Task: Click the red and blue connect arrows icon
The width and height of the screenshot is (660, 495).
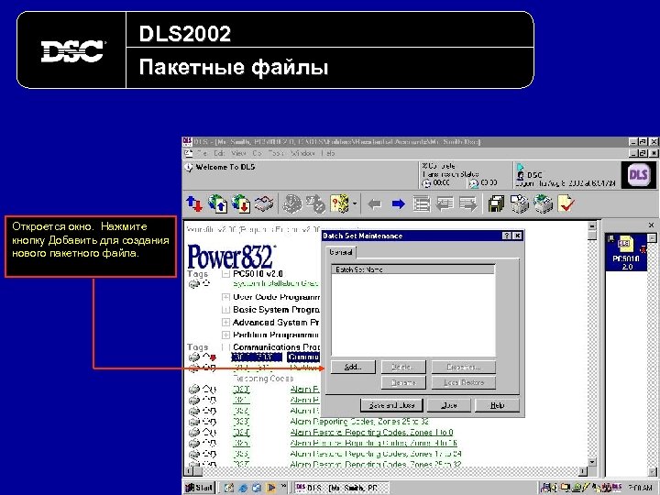Action: [194, 203]
